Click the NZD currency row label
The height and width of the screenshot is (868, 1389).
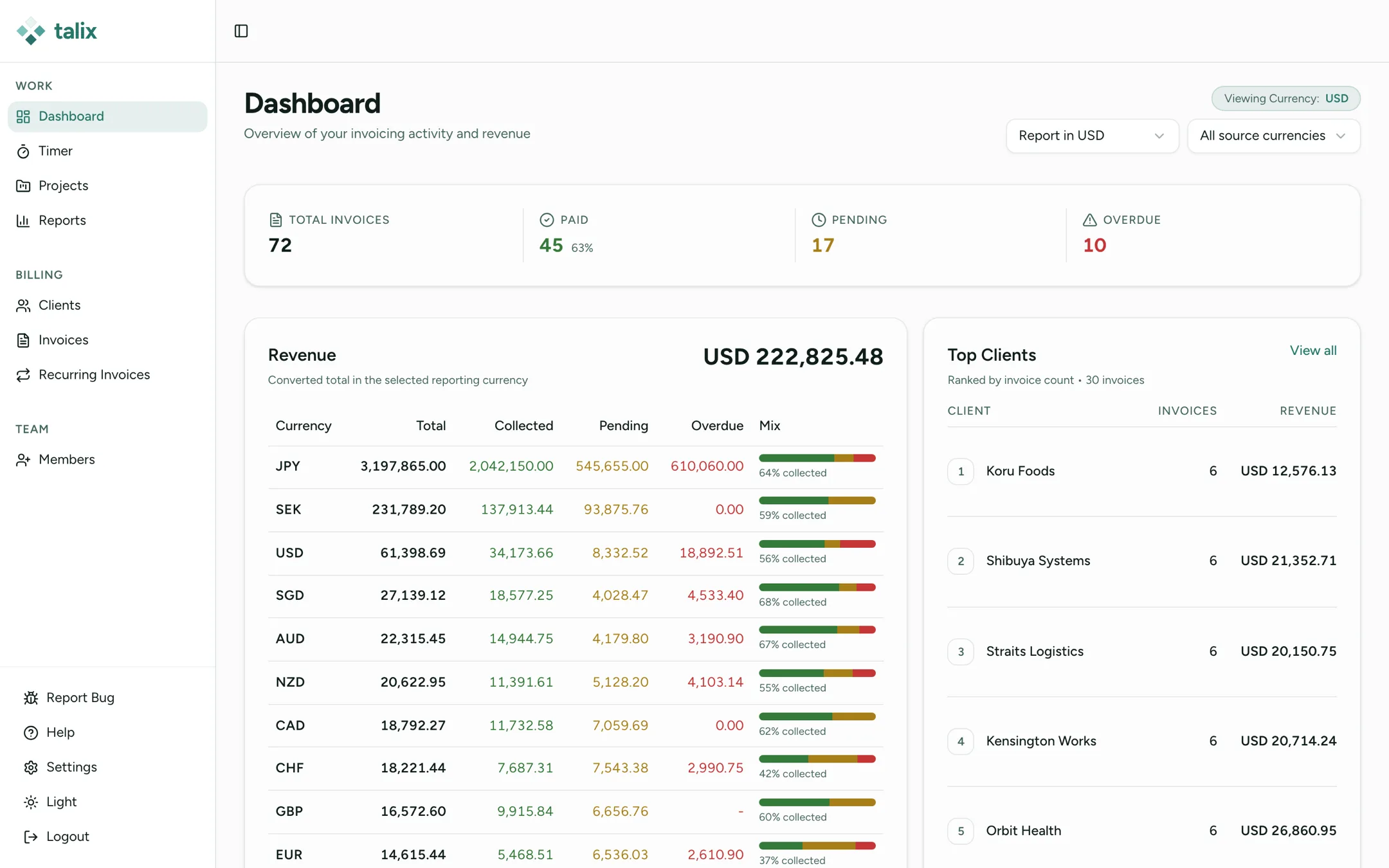point(290,682)
